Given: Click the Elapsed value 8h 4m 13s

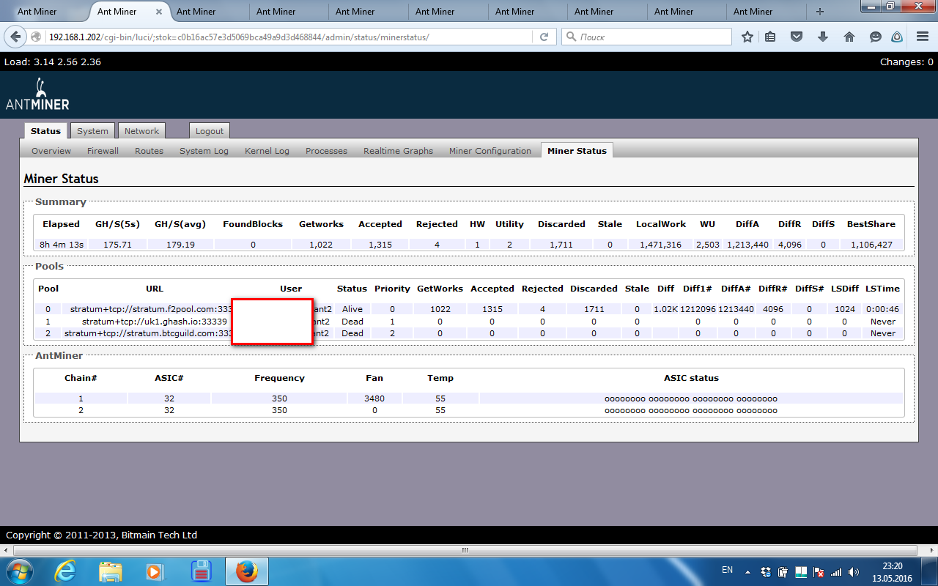Looking at the screenshot, I should (x=62, y=245).
